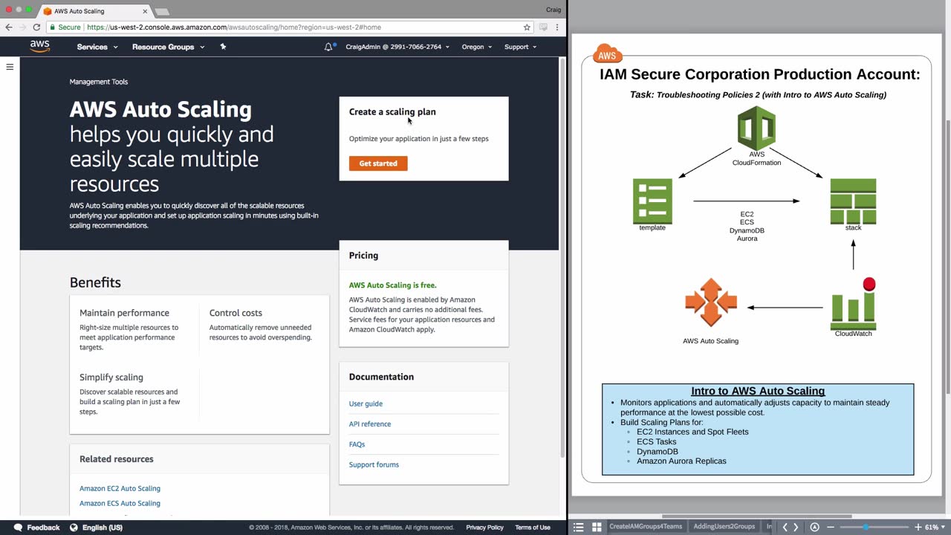Image resolution: width=951 pixels, height=535 pixels.
Task: Open the Support dropdown menu
Action: (520, 47)
